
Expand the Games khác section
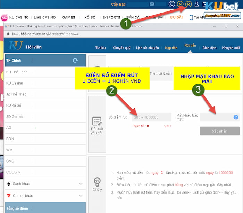click(81, 196)
